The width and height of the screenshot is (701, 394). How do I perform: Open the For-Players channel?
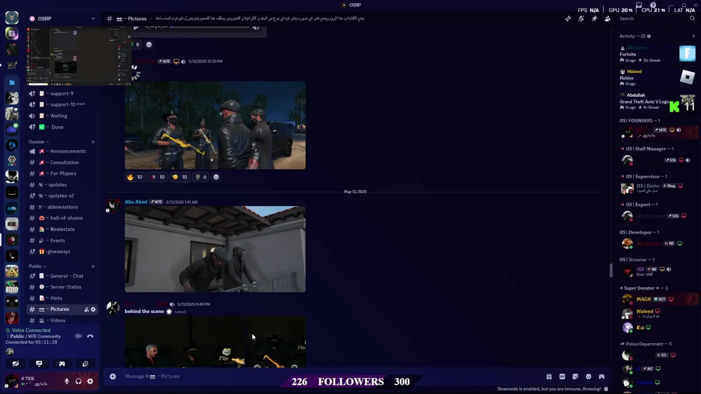pyautogui.click(x=62, y=173)
